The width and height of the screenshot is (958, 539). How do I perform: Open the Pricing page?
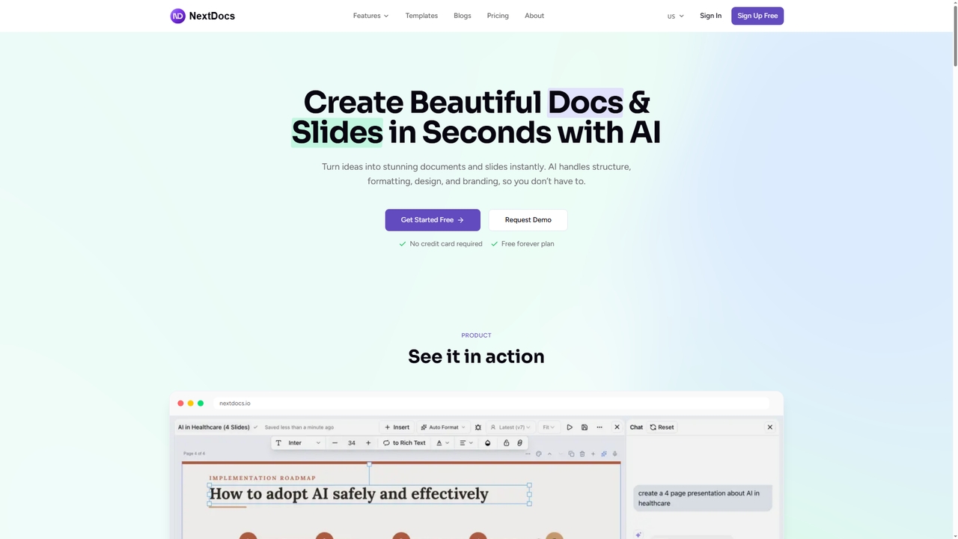pyautogui.click(x=498, y=16)
